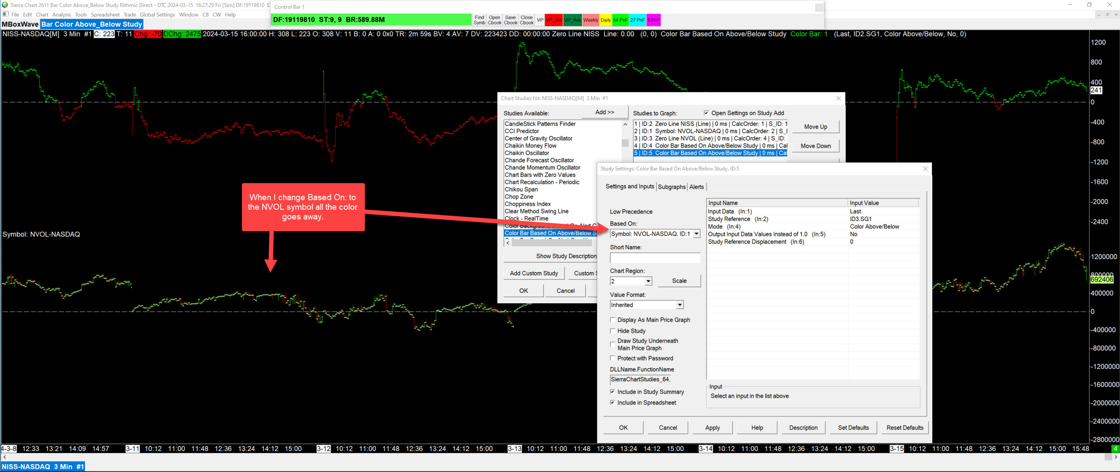This screenshot has width=1120, height=472.
Task: Click the Find Symb control bar button
Action: point(479,20)
